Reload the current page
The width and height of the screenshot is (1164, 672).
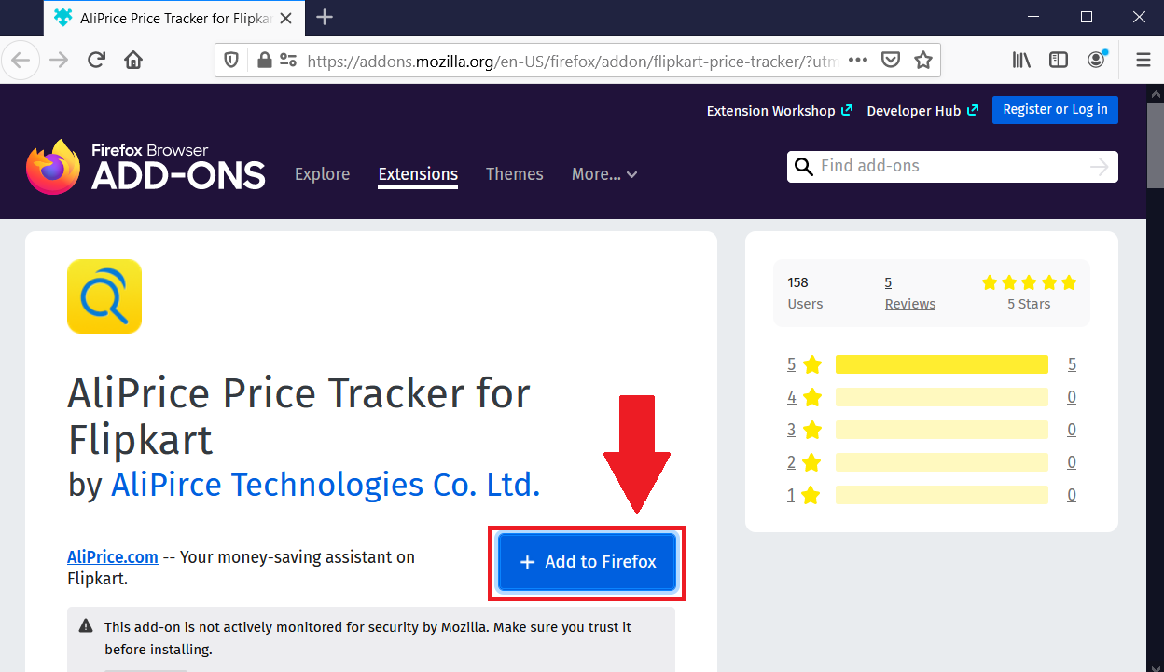[x=96, y=61]
